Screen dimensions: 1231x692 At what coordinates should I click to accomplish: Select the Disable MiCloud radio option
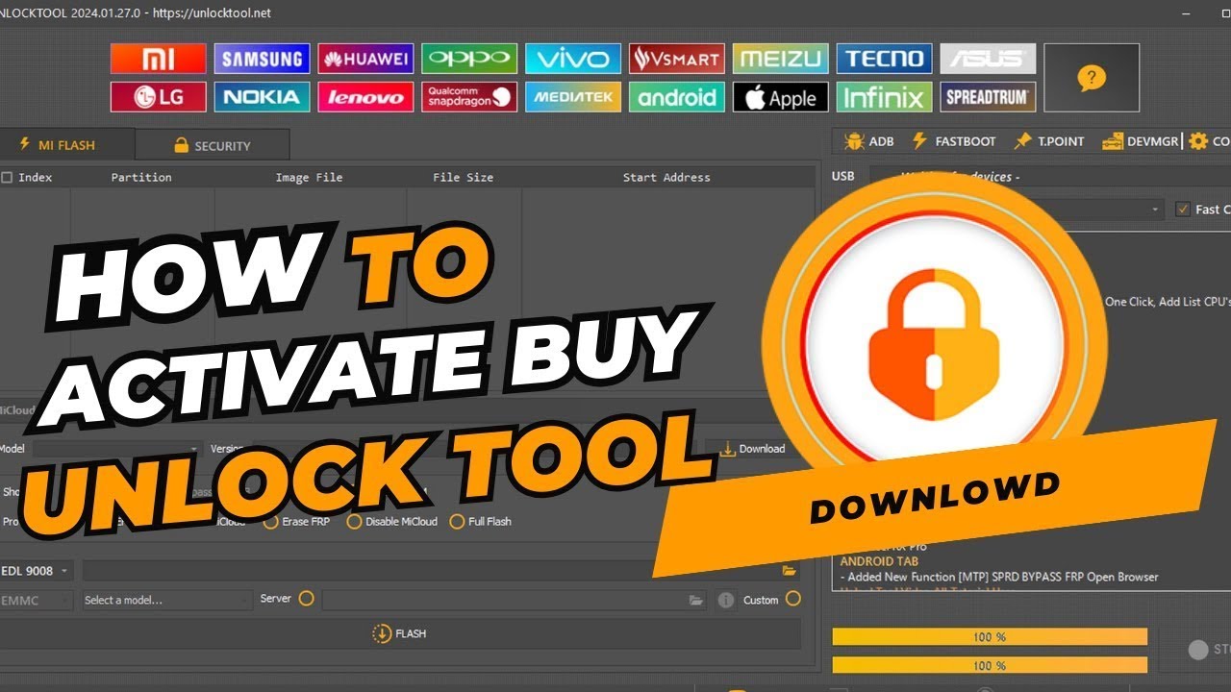click(x=354, y=521)
